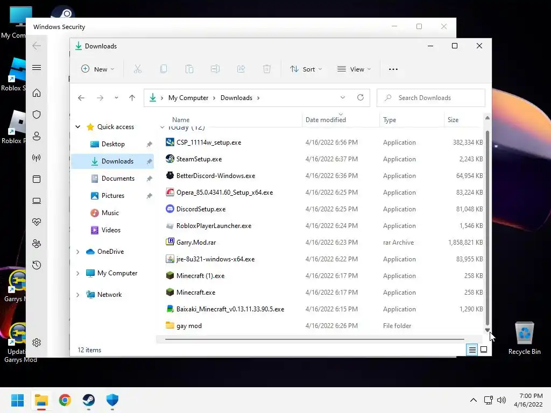Click the horizontal scrollbar in file list

tap(314, 339)
